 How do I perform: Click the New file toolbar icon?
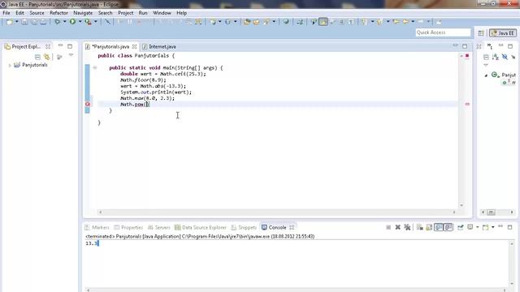[9, 22]
